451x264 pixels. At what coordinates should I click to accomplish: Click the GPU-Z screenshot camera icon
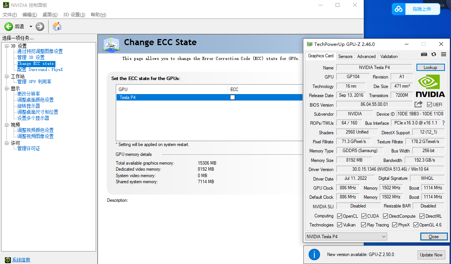point(424,54)
